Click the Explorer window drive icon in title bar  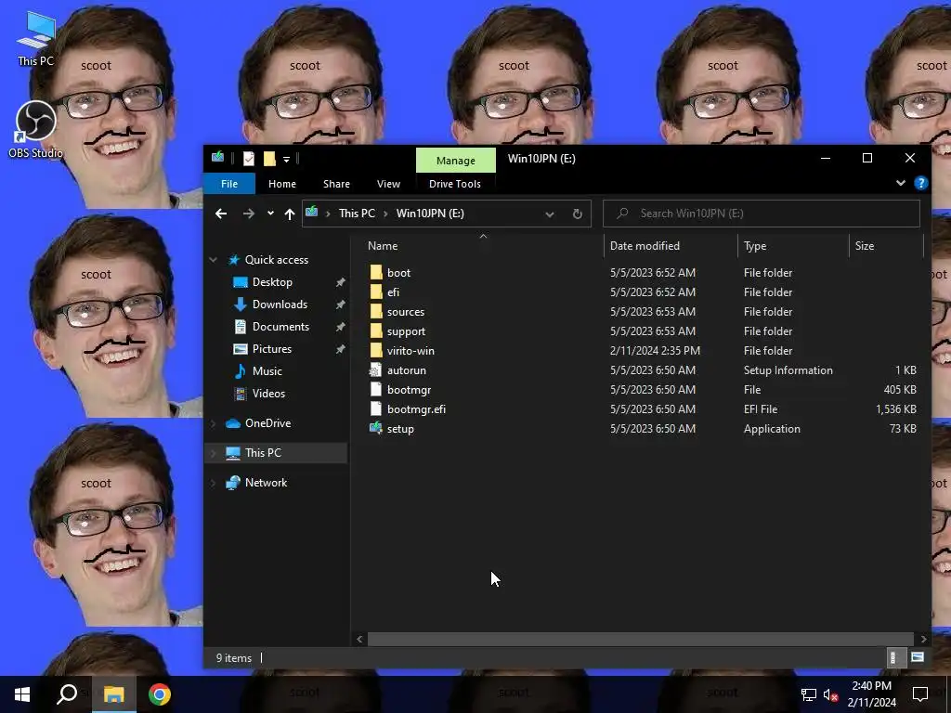[x=217, y=158]
